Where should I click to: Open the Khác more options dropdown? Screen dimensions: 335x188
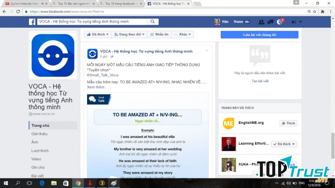click(x=183, y=34)
